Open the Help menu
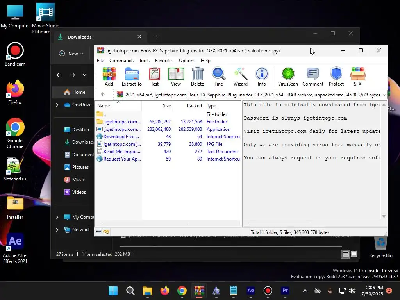 coord(205,61)
